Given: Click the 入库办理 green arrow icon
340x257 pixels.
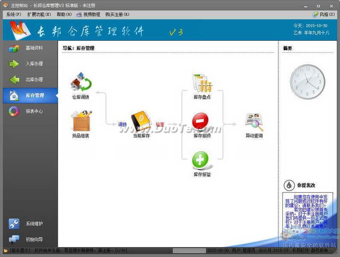Looking at the screenshot, I should [x=14, y=64].
